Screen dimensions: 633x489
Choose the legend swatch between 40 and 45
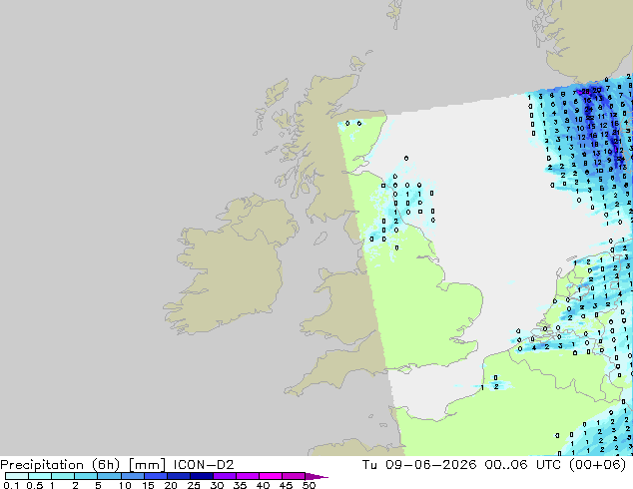(271, 476)
